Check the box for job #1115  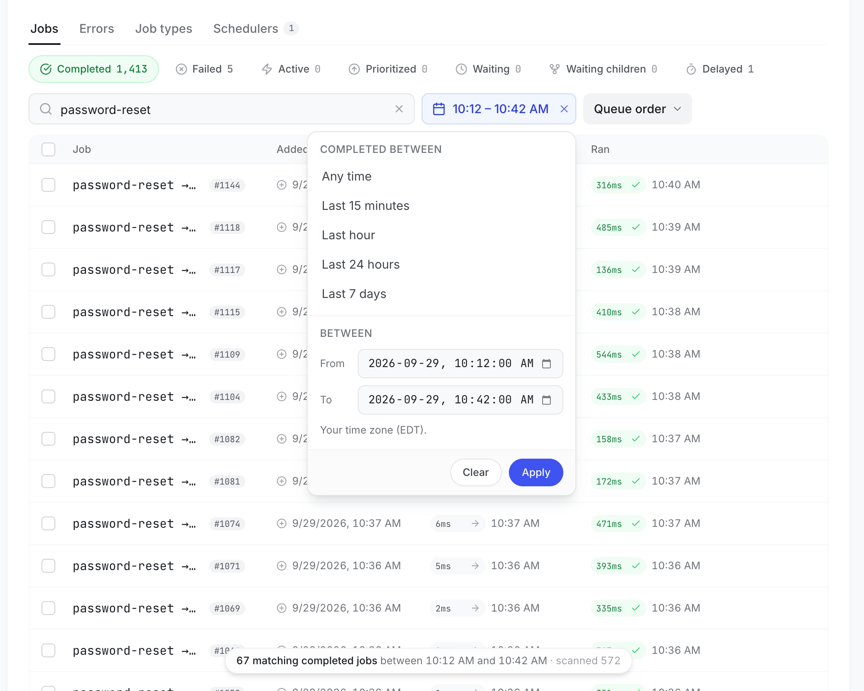click(x=48, y=312)
